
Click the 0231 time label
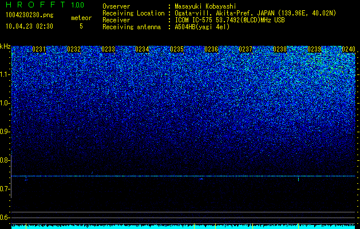[39, 49]
